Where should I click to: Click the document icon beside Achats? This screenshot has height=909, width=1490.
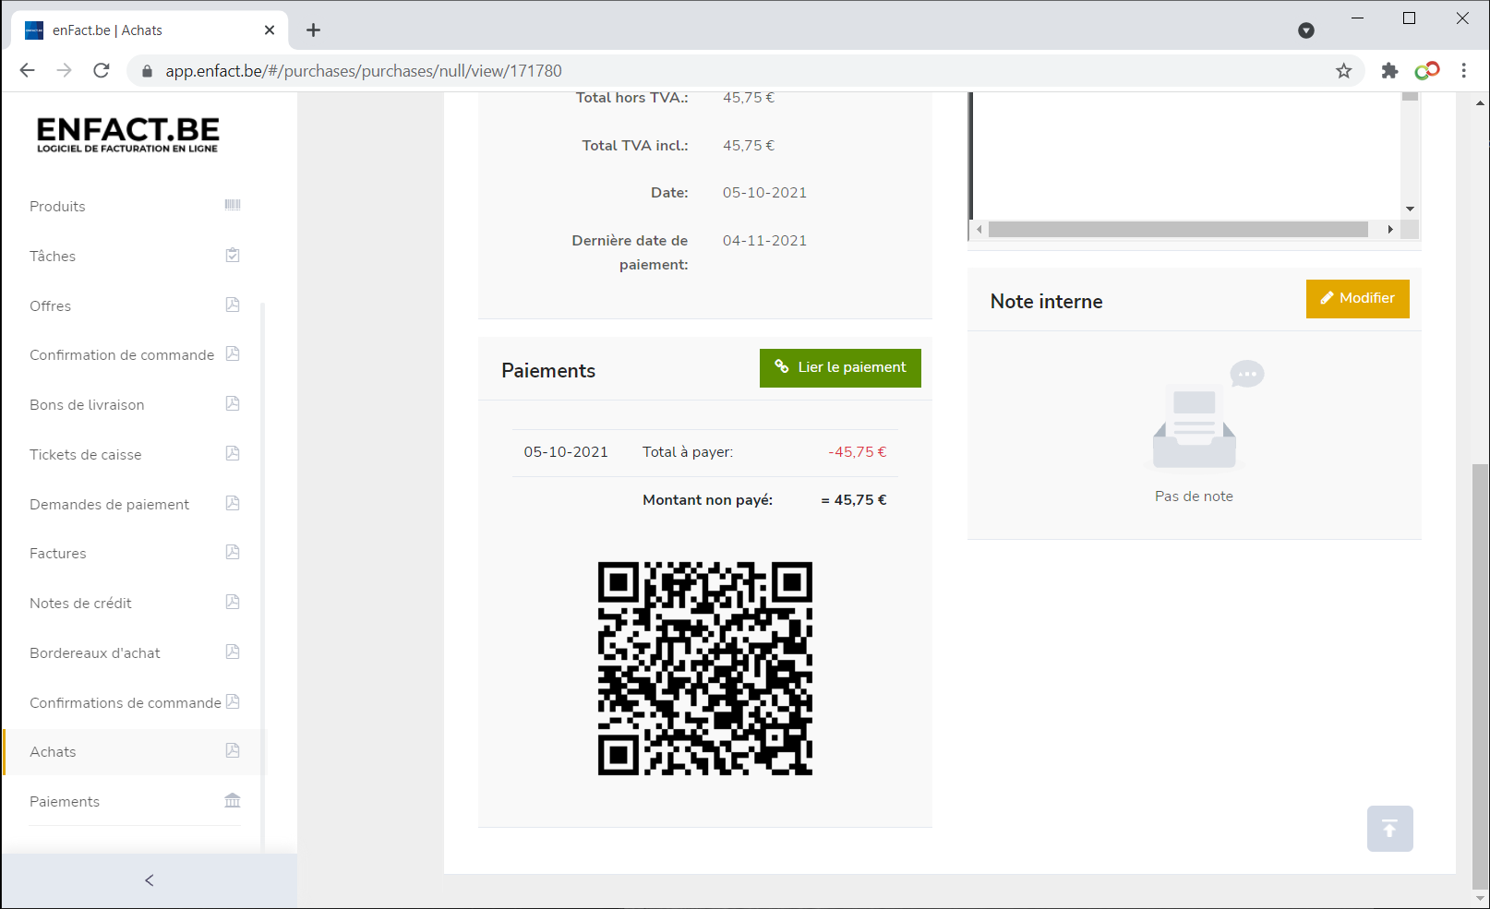point(233,750)
